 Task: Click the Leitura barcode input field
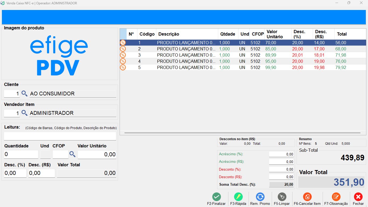(60, 136)
